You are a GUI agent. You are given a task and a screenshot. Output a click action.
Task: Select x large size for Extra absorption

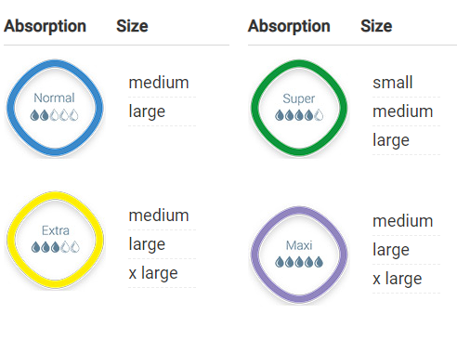pos(153,273)
